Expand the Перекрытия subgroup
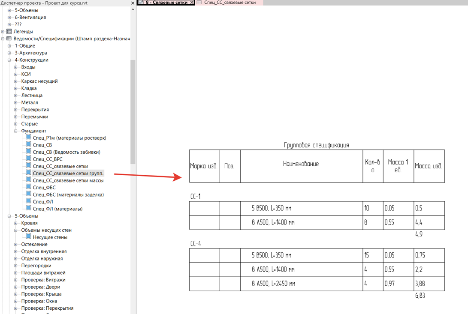This screenshot has width=468, height=314. [x=15, y=109]
